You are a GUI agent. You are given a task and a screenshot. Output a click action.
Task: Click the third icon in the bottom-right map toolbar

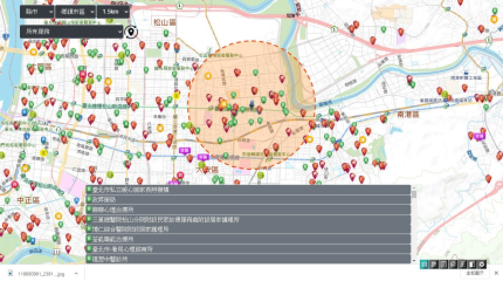(444, 265)
